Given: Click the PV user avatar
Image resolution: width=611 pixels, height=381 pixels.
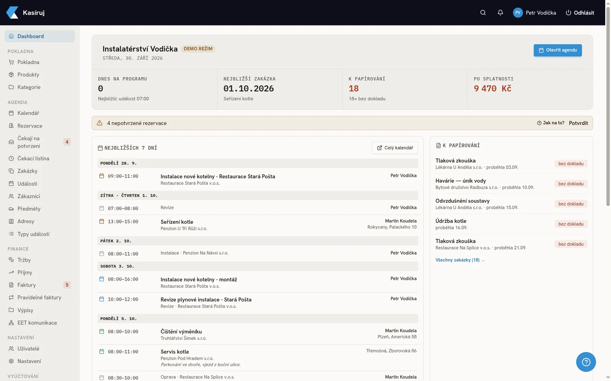Looking at the screenshot, I should coord(518,13).
